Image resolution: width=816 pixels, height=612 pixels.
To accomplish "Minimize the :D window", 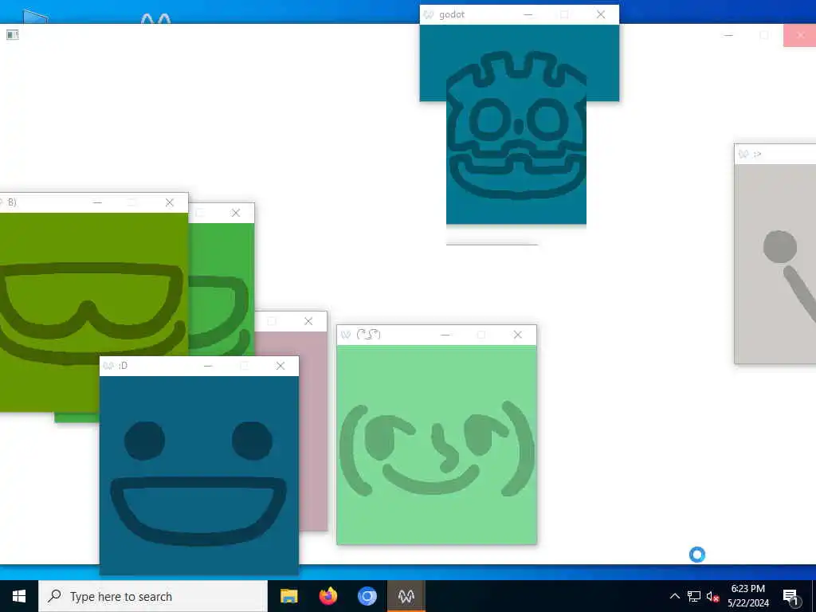I will click(x=208, y=366).
